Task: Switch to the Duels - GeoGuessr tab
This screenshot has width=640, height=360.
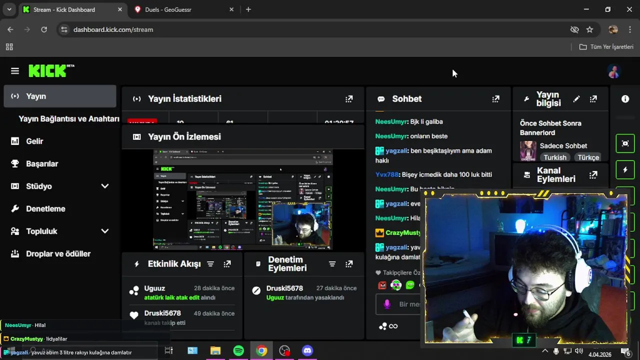Action: tap(184, 9)
